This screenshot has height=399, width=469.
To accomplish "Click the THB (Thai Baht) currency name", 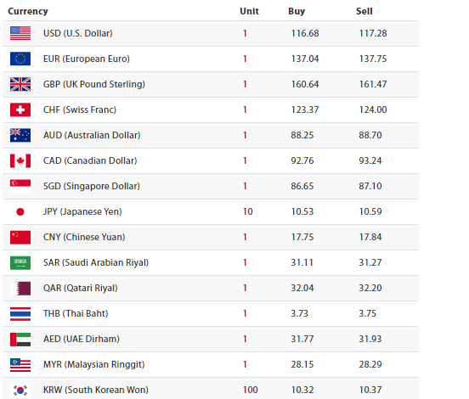I will [76, 313].
